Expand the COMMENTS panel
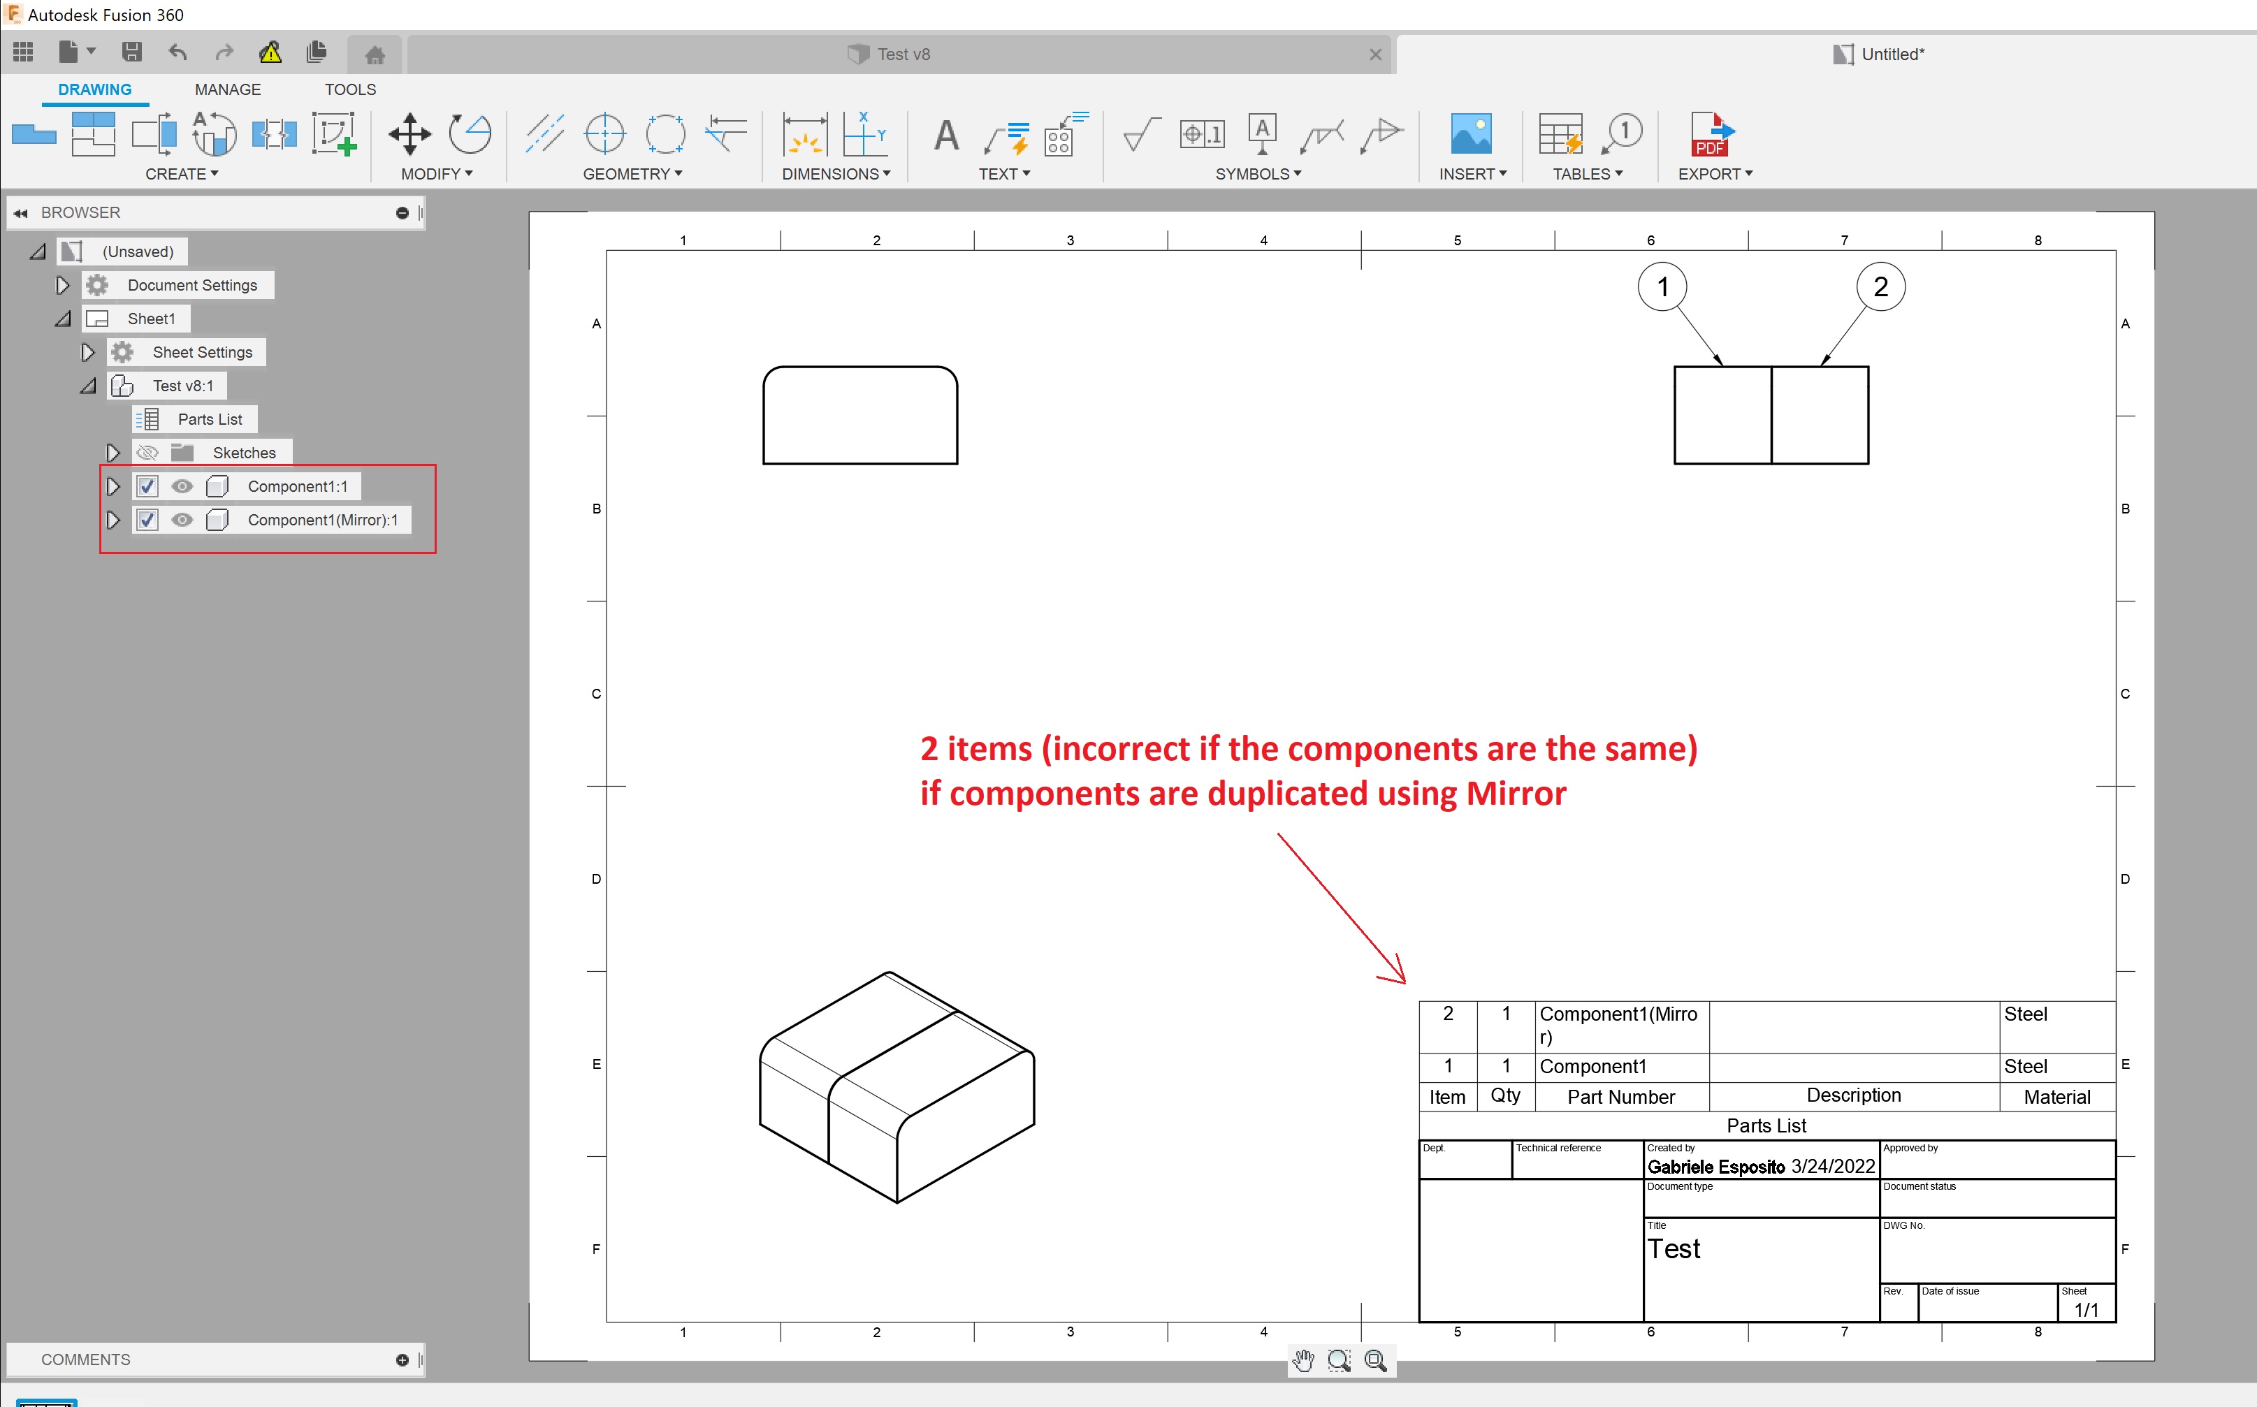This screenshot has width=2257, height=1407. [x=402, y=1359]
